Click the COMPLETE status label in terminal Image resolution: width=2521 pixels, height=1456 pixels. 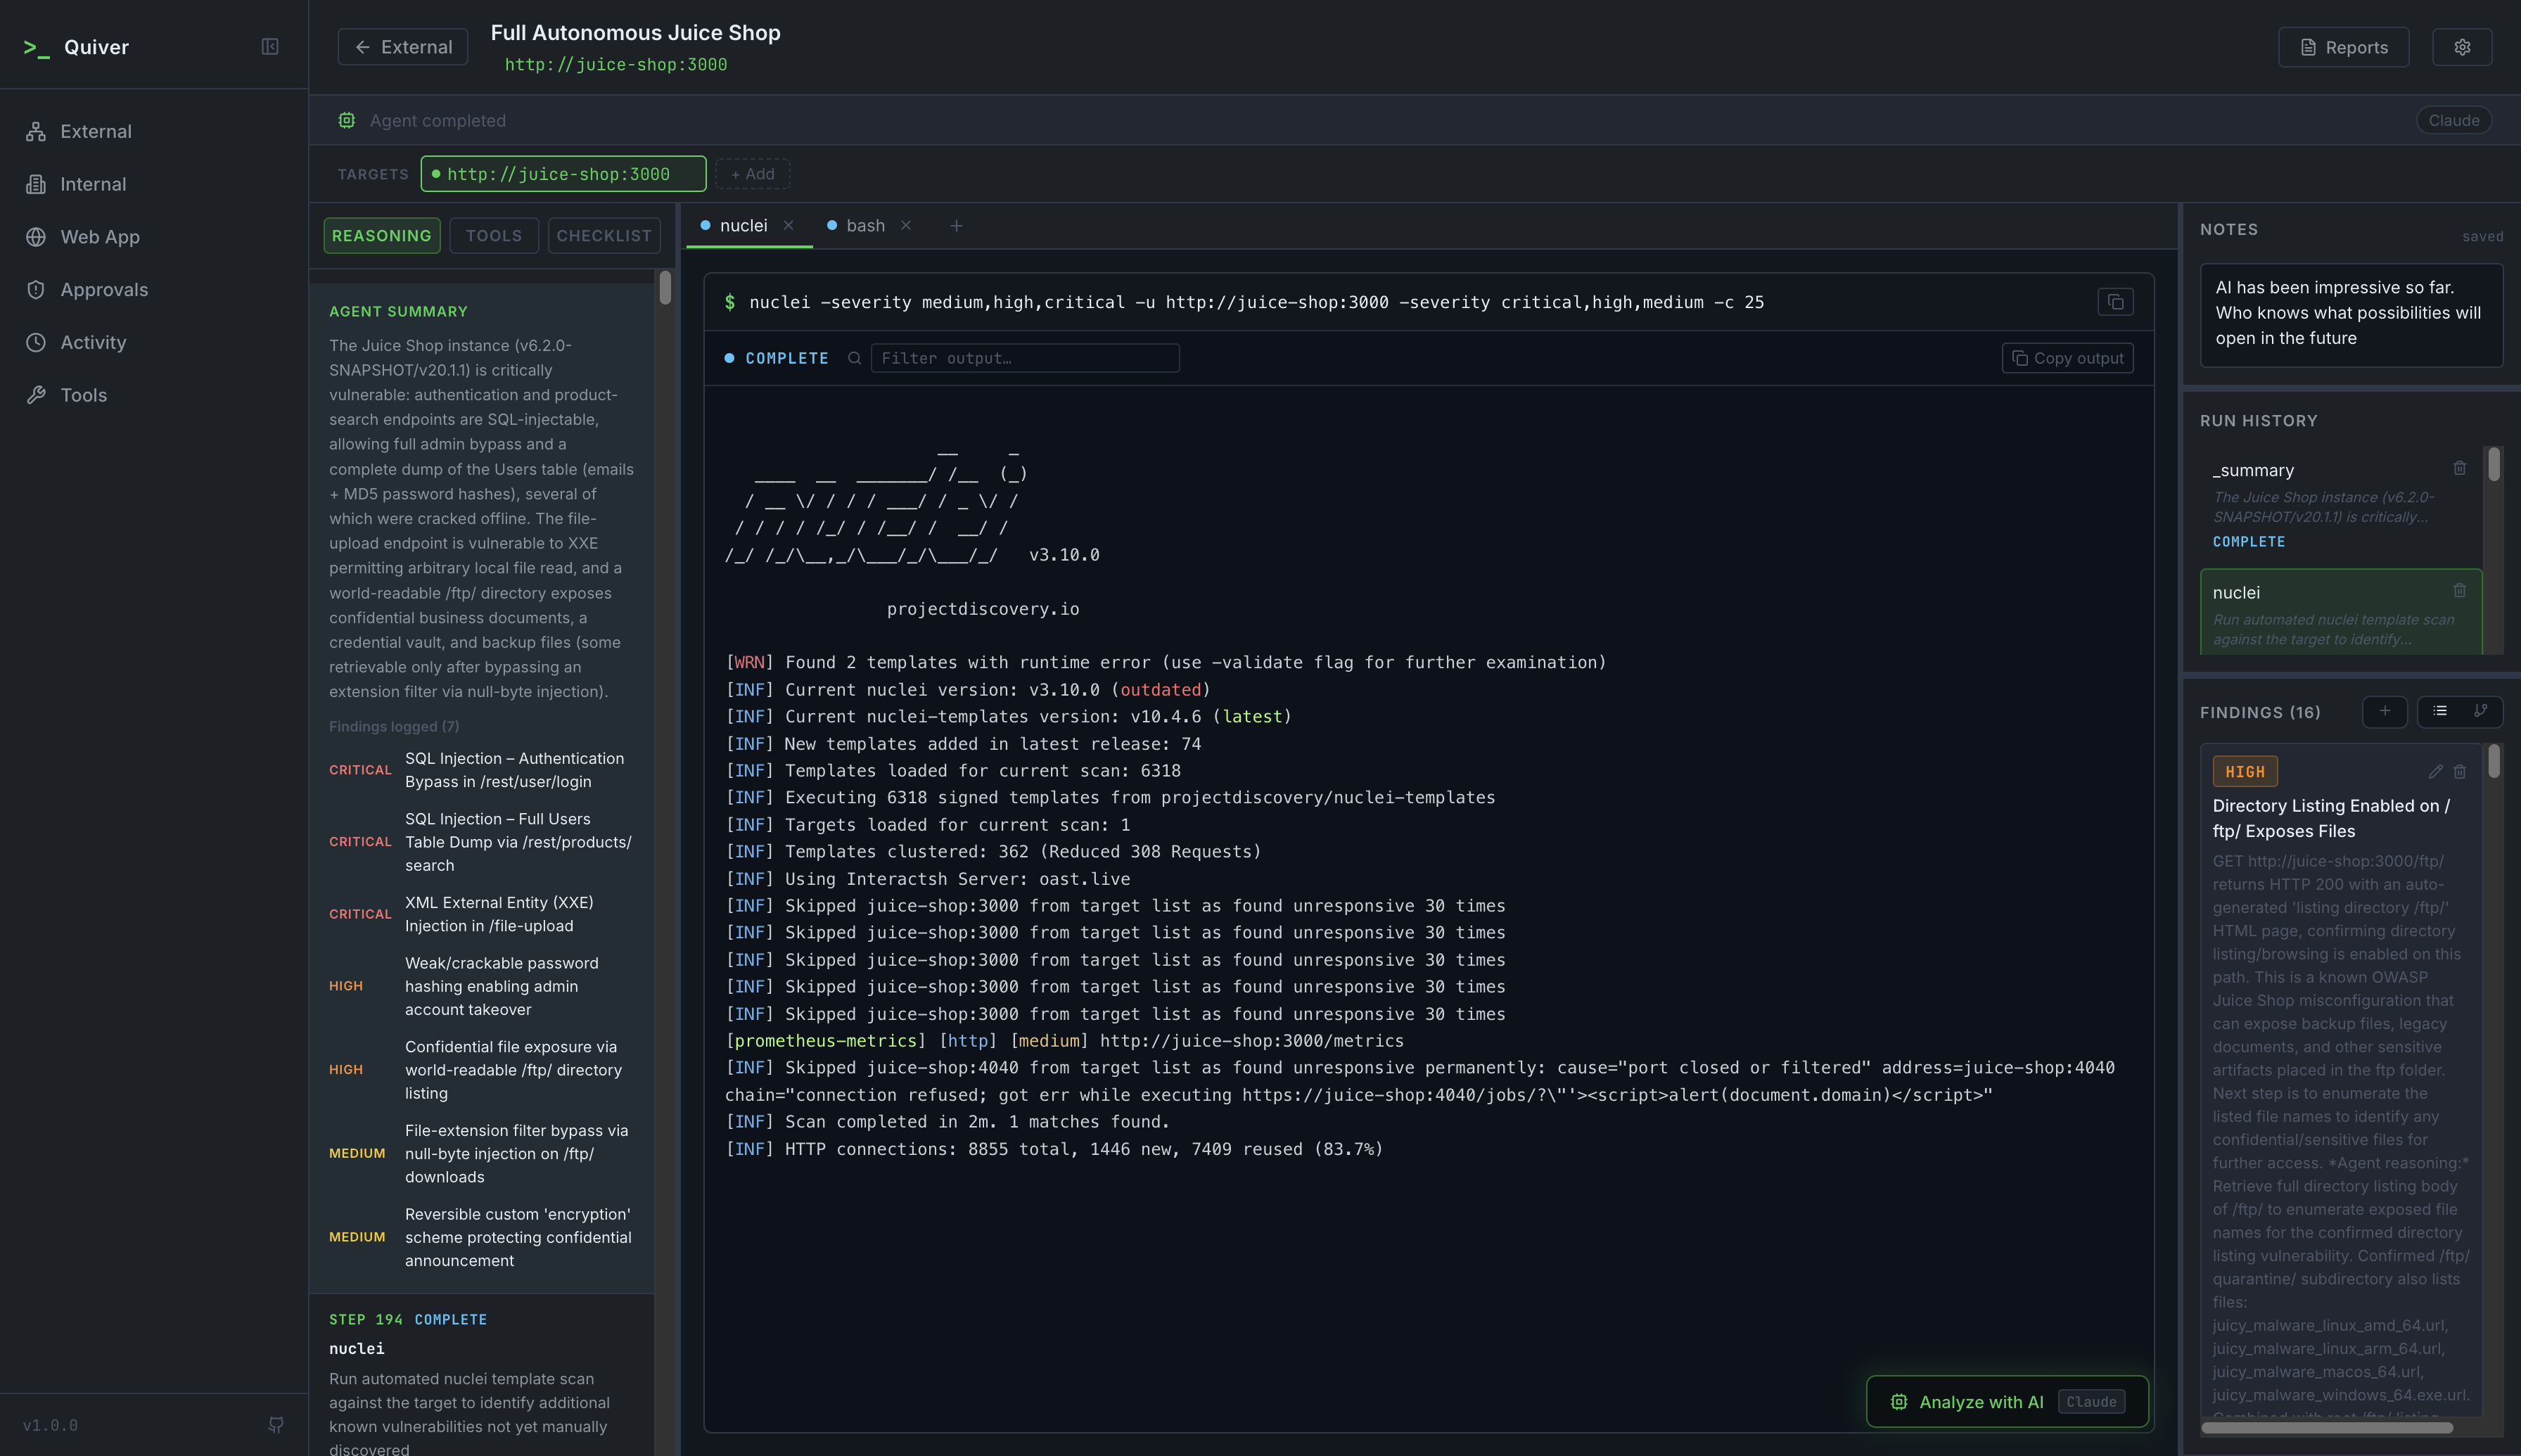787,358
